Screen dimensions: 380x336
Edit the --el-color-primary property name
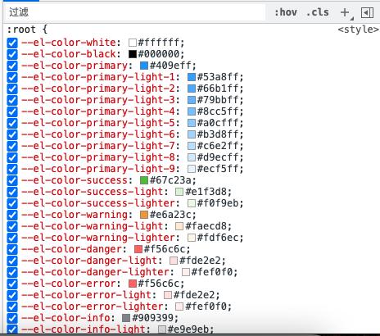[x=75, y=66]
